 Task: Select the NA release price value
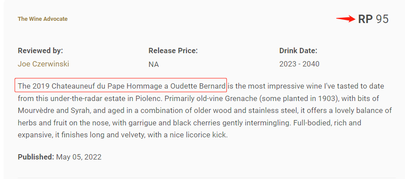(x=153, y=64)
